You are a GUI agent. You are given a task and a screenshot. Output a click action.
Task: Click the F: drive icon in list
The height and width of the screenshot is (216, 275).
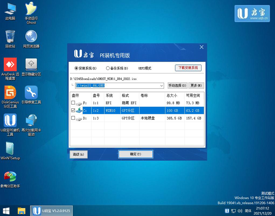pyautogui.click(x=79, y=103)
